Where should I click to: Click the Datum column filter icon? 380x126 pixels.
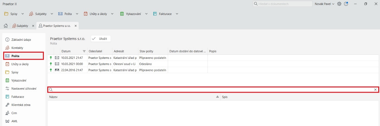(x=84, y=51)
